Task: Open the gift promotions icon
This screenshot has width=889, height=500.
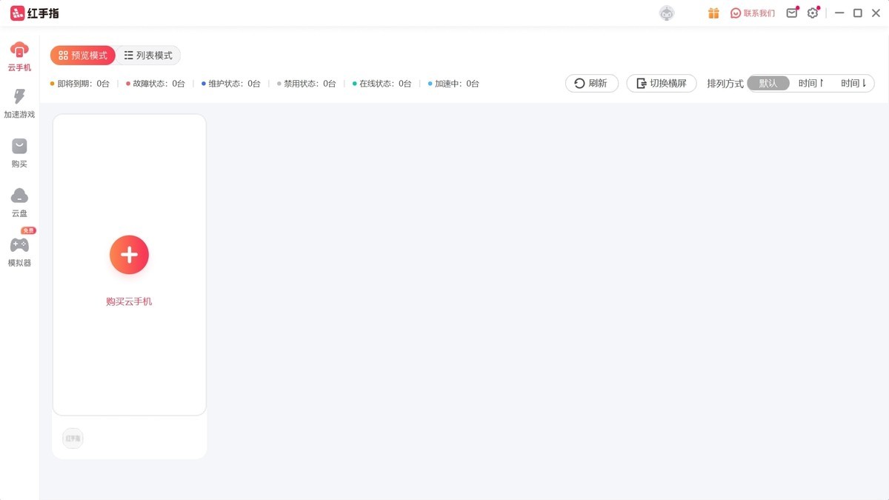Action: (713, 13)
